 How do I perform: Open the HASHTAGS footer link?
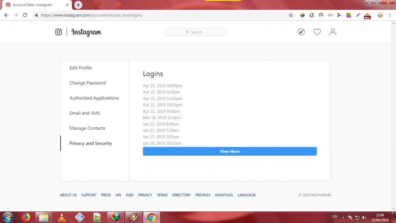(x=224, y=195)
